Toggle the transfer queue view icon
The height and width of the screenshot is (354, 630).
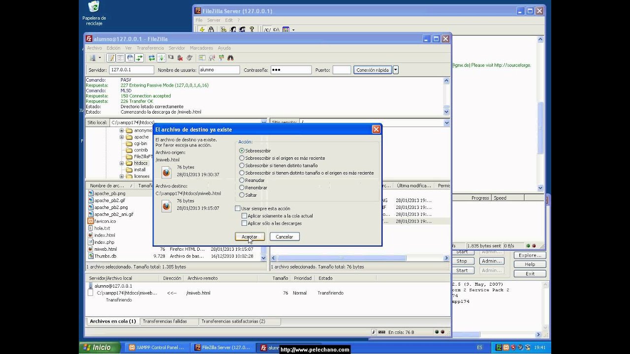coord(139,58)
